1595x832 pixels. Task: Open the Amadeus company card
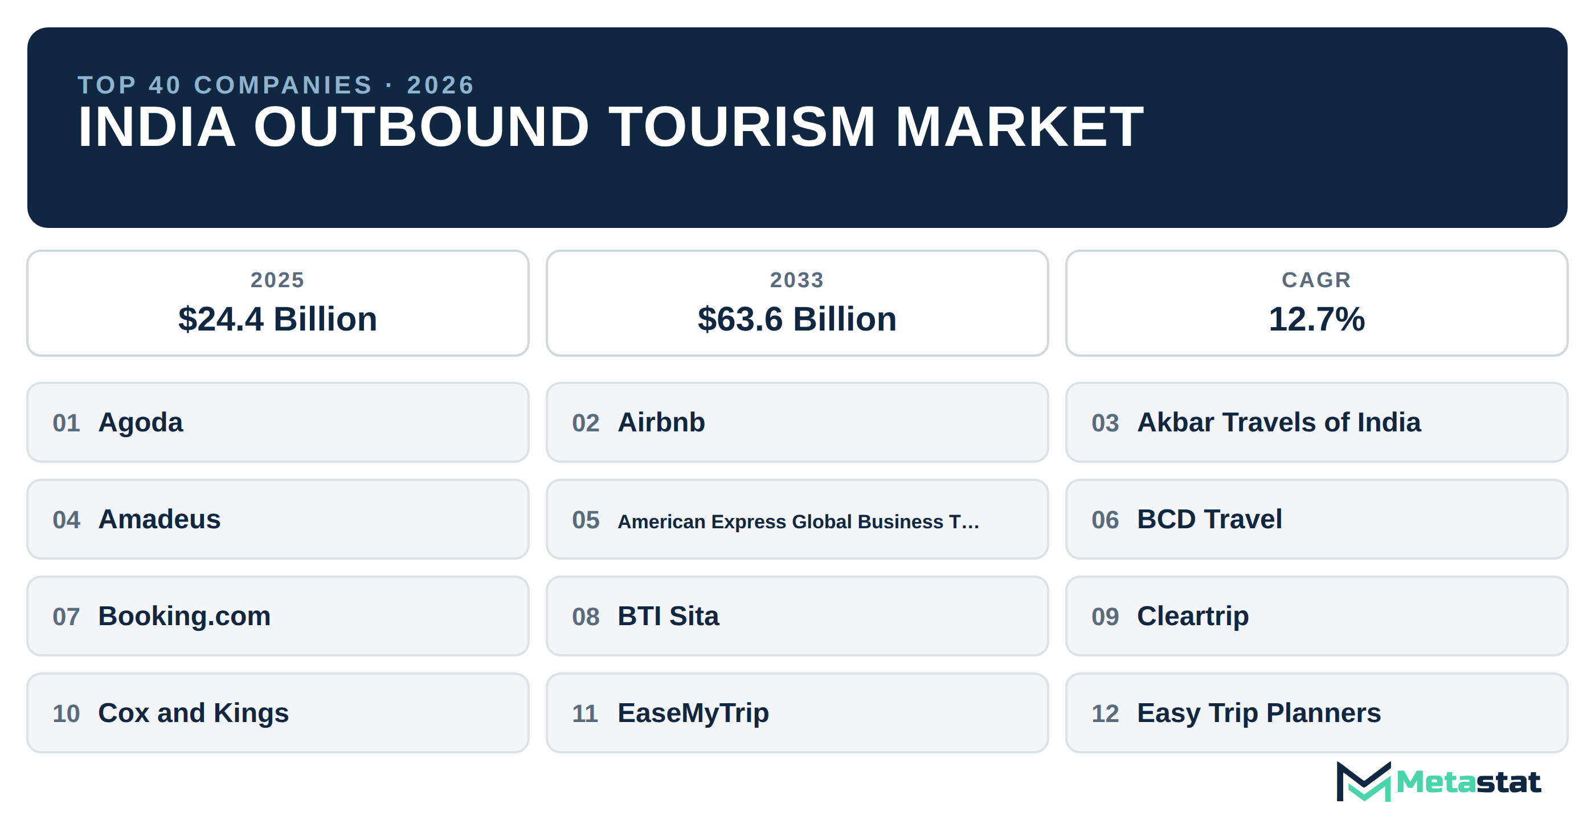tap(278, 519)
